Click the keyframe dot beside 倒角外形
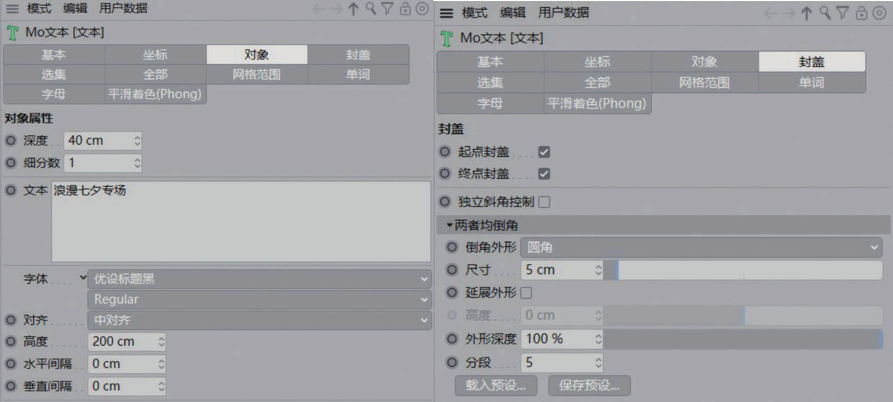Image resolution: width=893 pixels, height=402 pixels. (452, 247)
